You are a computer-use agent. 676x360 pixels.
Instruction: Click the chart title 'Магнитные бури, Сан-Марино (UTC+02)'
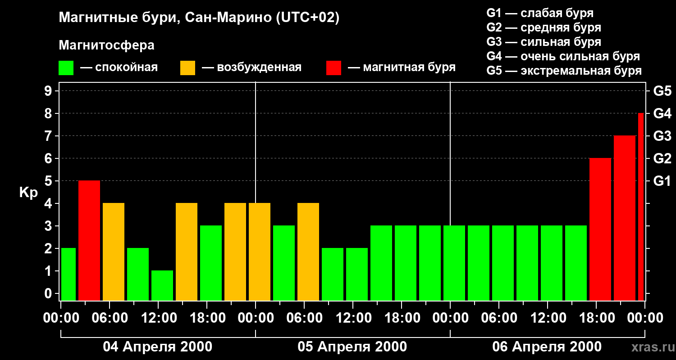coord(199,18)
